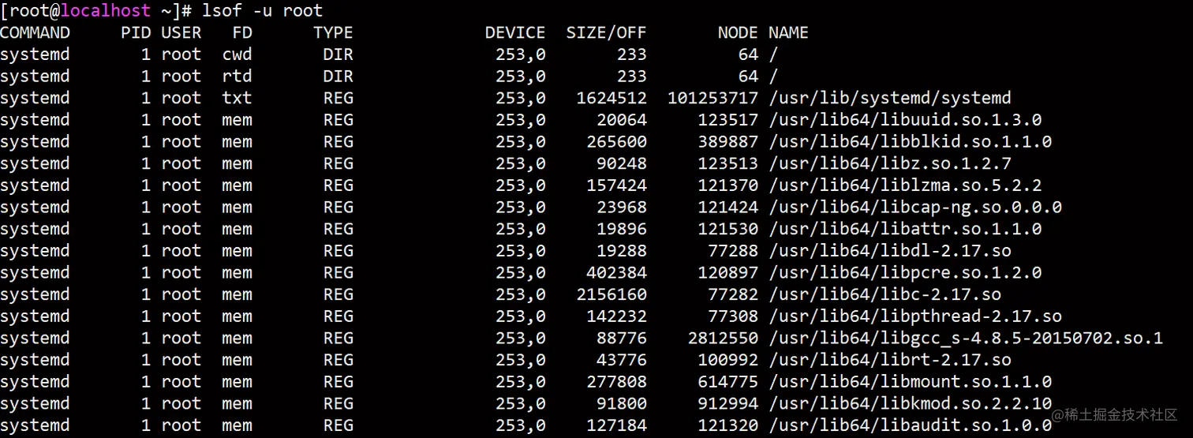Click the size value 23968
This screenshot has height=438, width=1193.
click(622, 208)
